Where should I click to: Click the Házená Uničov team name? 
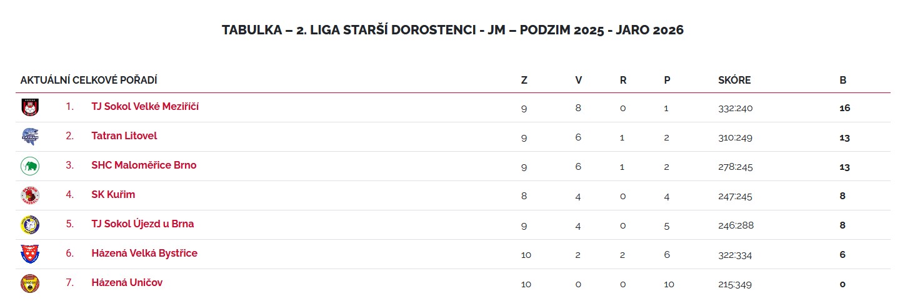pyautogui.click(x=127, y=283)
